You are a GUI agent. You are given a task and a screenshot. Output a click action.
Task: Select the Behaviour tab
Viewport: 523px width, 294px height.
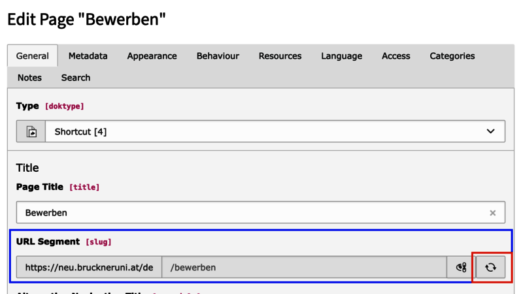click(218, 56)
